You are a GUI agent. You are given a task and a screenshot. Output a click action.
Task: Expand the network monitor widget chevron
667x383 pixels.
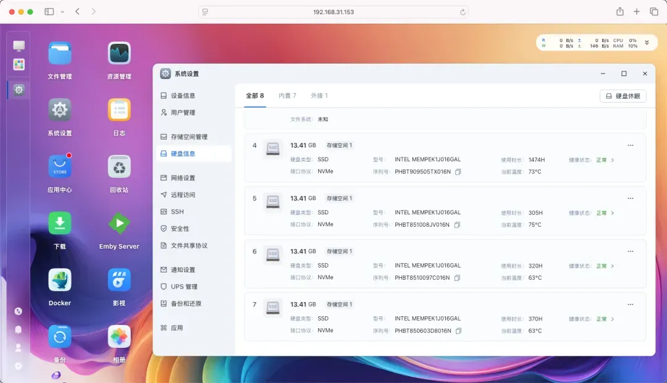(647, 42)
